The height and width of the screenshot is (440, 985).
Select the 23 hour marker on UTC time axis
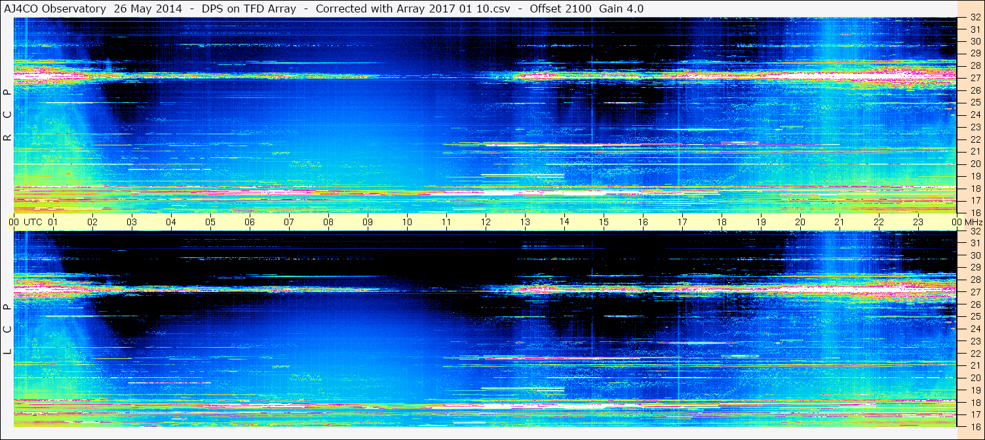tap(918, 222)
